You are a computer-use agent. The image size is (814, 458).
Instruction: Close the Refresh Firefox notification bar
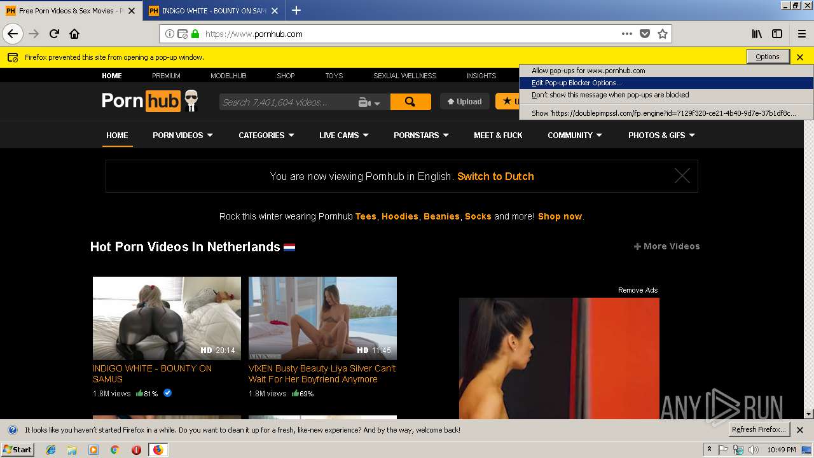(x=800, y=429)
